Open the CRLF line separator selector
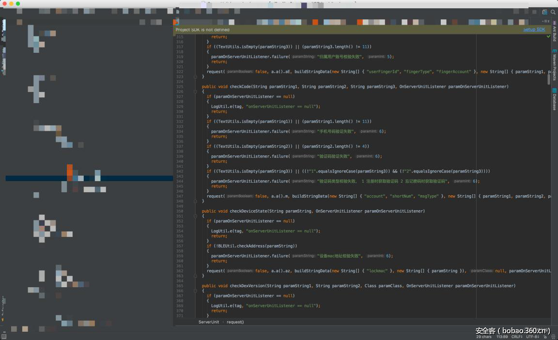Image resolution: width=558 pixels, height=340 pixels. 517,337
